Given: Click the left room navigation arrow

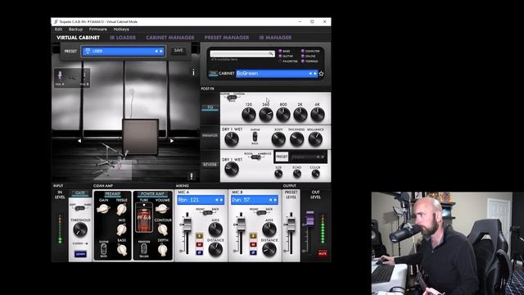Looking at the screenshot, I should tap(79, 141).
